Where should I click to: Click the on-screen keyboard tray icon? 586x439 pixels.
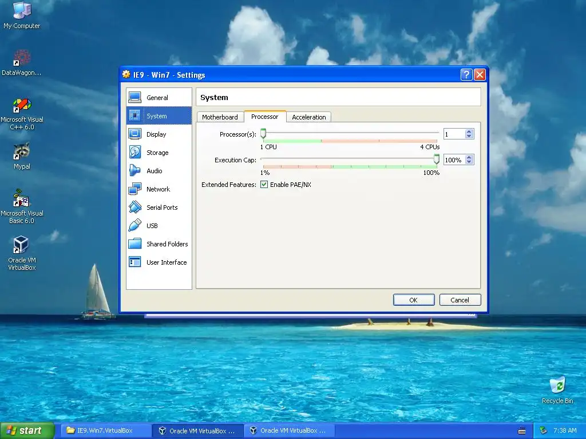pyautogui.click(x=522, y=431)
